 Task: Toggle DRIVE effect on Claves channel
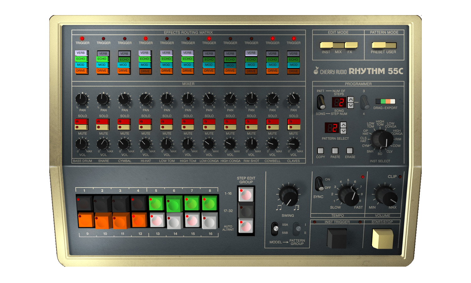click(293, 71)
